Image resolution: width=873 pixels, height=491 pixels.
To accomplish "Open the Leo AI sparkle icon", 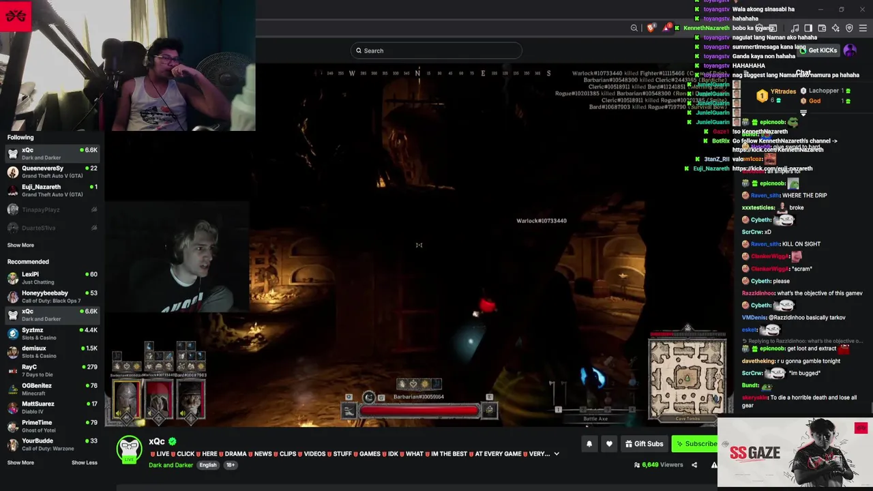I will [835, 28].
